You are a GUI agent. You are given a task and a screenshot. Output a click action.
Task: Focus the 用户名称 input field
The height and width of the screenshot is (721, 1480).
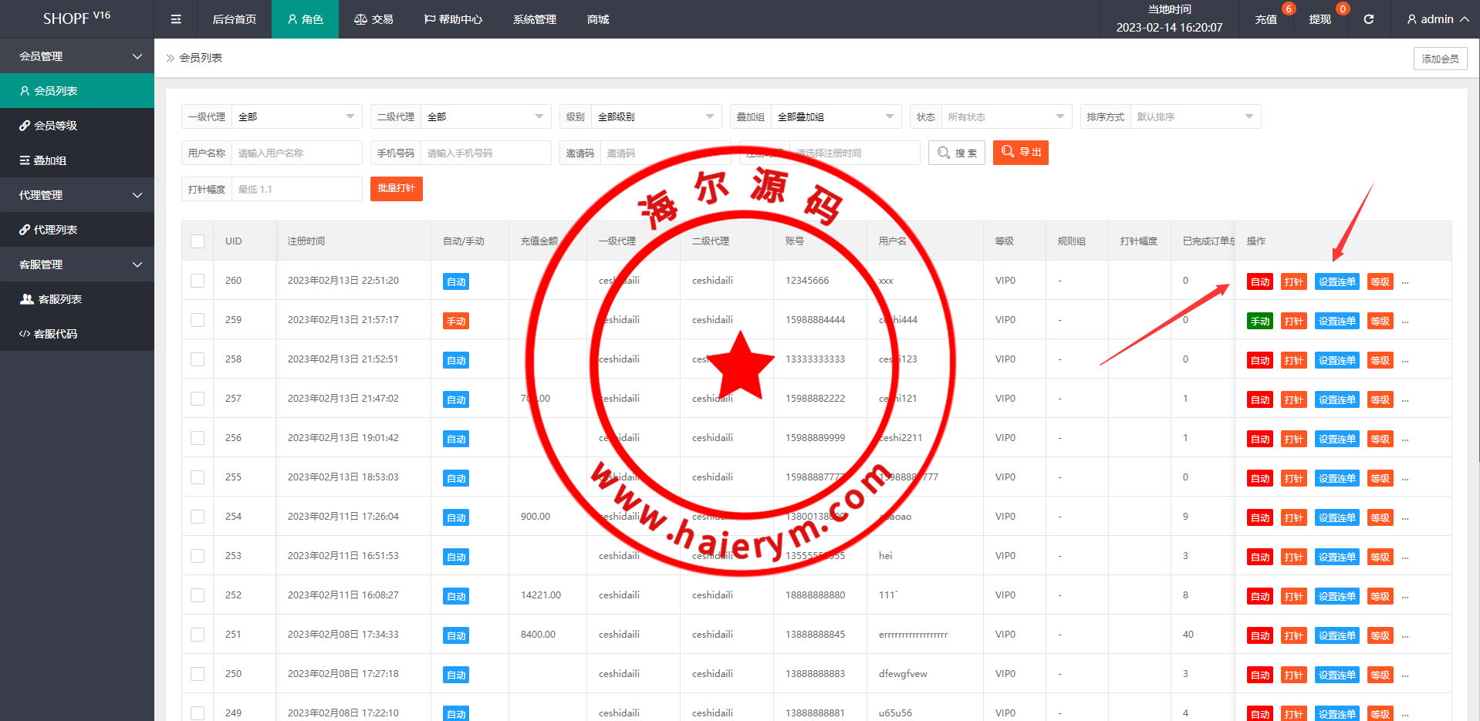coord(296,153)
